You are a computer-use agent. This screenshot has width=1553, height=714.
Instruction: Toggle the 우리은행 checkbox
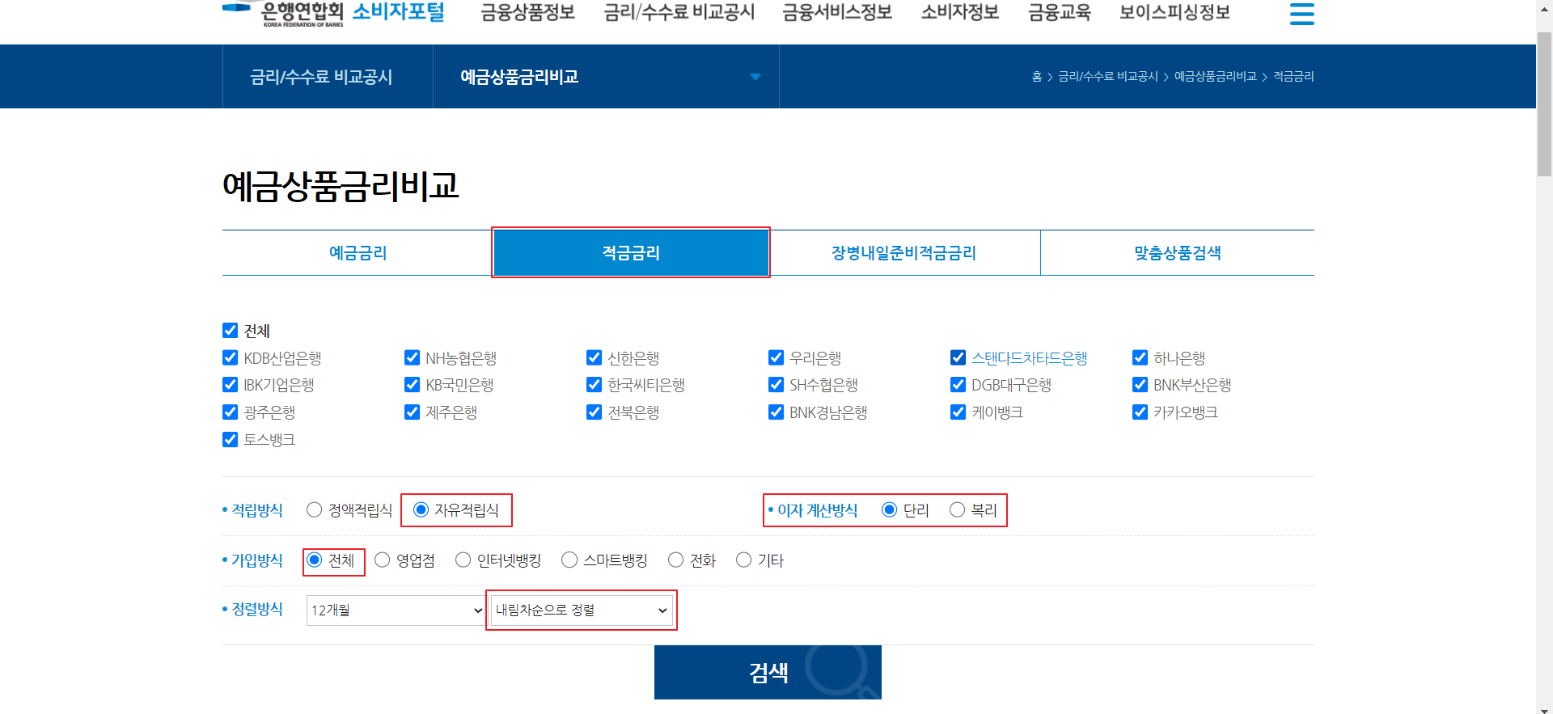(x=776, y=358)
